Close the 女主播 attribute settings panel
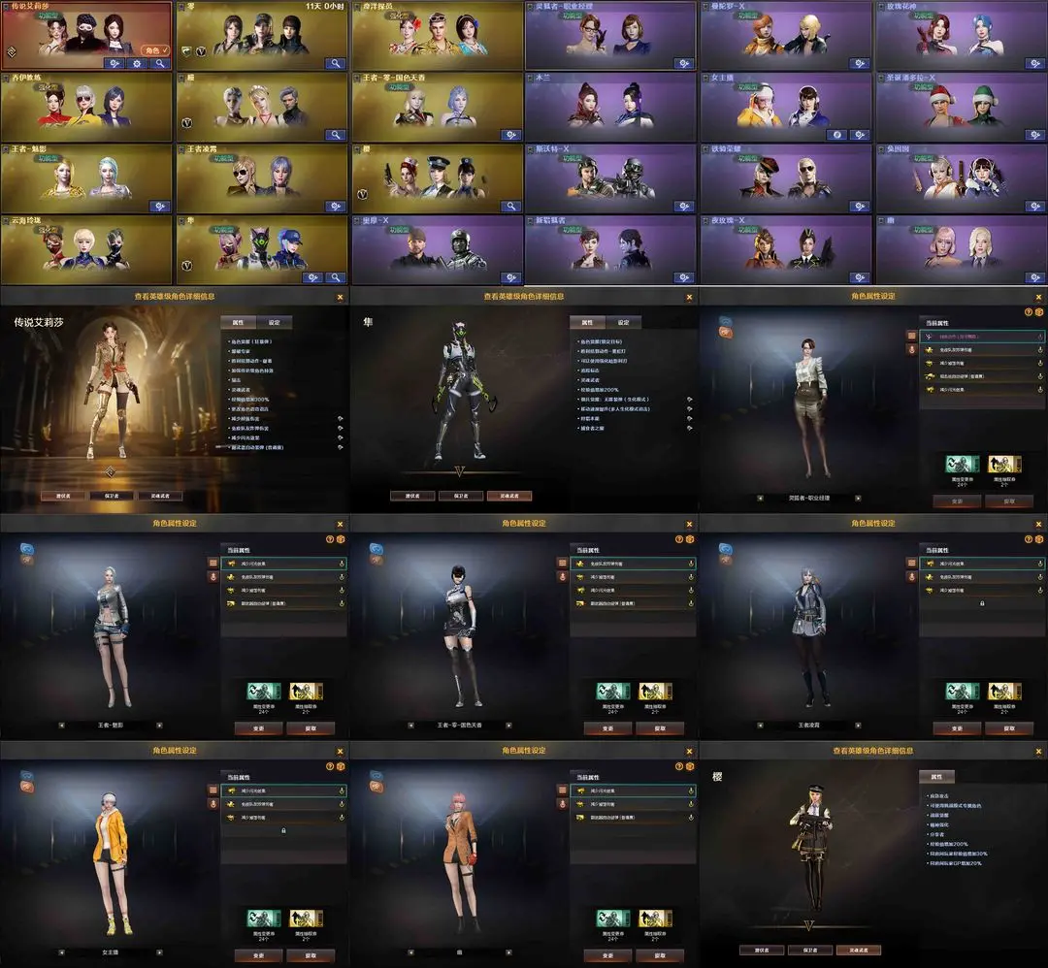Viewport: 1048px width, 968px height. [341, 752]
